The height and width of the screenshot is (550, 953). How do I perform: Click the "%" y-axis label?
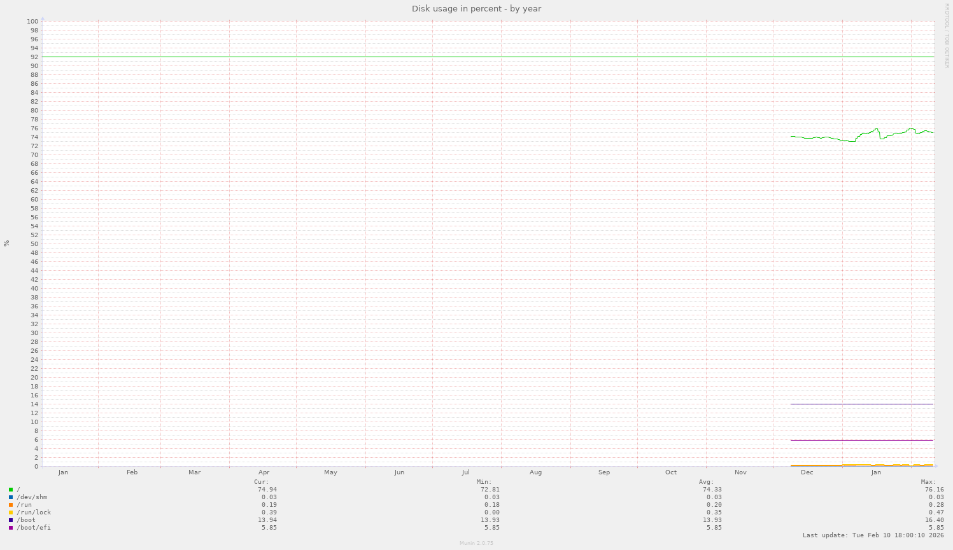point(6,244)
